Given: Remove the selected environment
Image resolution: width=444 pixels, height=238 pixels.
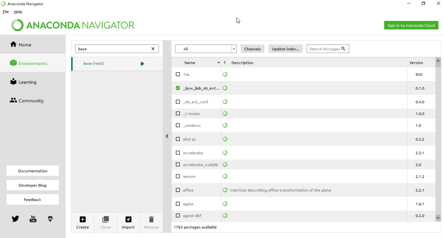Looking at the screenshot, I should click(151, 222).
